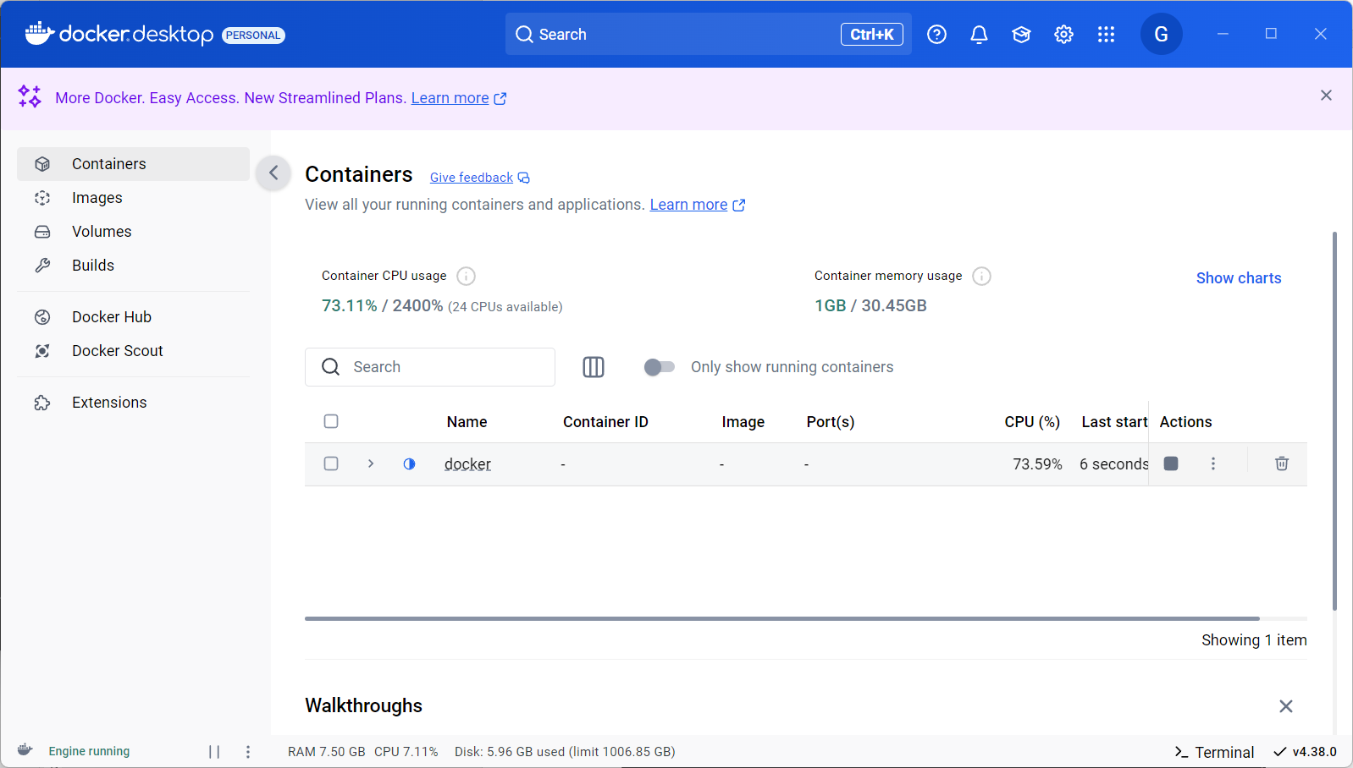Click the CPU 7.11% status entry
1353x768 pixels.
coord(406,752)
